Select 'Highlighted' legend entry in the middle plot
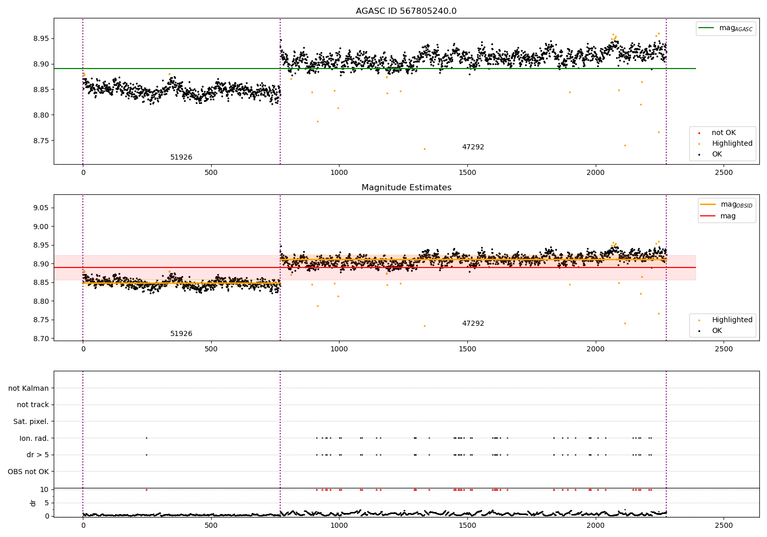The height and width of the screenshot is (537, 767). [x=732, y=320]
